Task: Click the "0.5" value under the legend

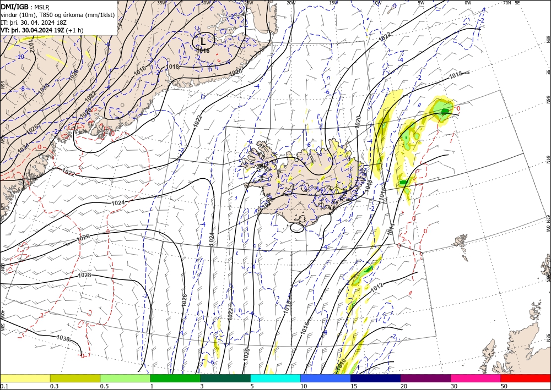Action: click(104, 386)
